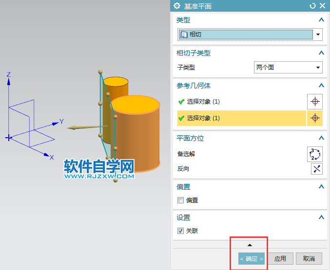Collapse the 设置 section
This screenshot has width=330, height=270.
pos(321,217)
